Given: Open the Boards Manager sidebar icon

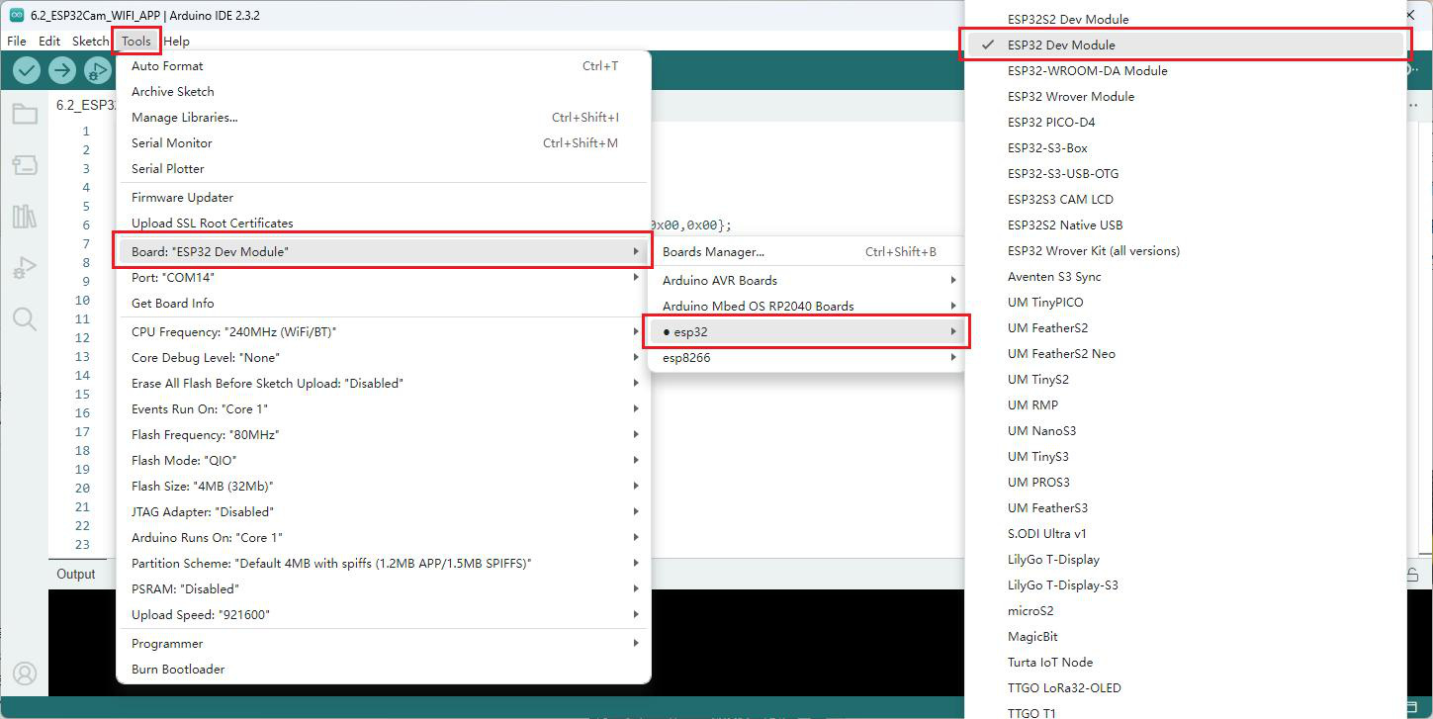Looking at the screenshot, I should coord(25,165).
